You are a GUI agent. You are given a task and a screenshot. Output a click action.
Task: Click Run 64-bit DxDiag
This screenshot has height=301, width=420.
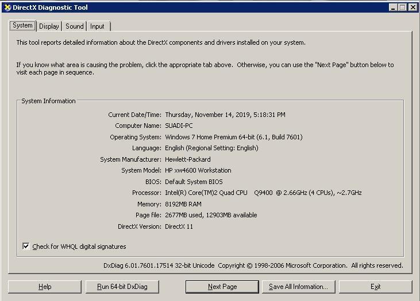pyautogui.click(x=122, y=287)
